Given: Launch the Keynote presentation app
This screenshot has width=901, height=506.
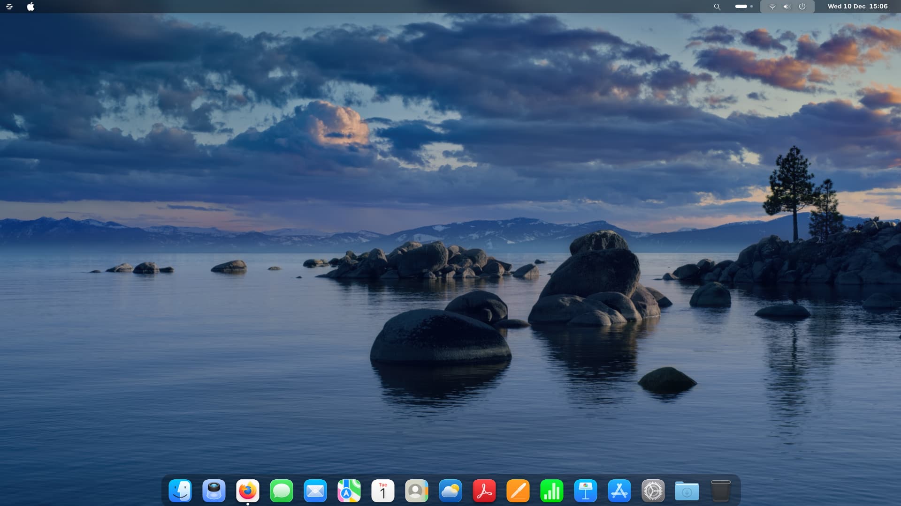Looking at the screenshot, I should coord(586,491).
